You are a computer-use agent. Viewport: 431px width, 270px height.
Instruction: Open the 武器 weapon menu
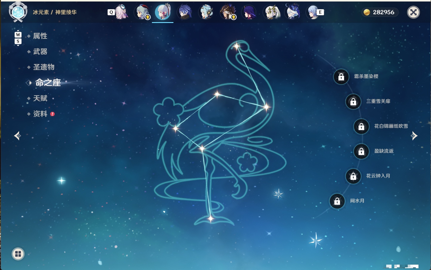click(x=40, y=52)
